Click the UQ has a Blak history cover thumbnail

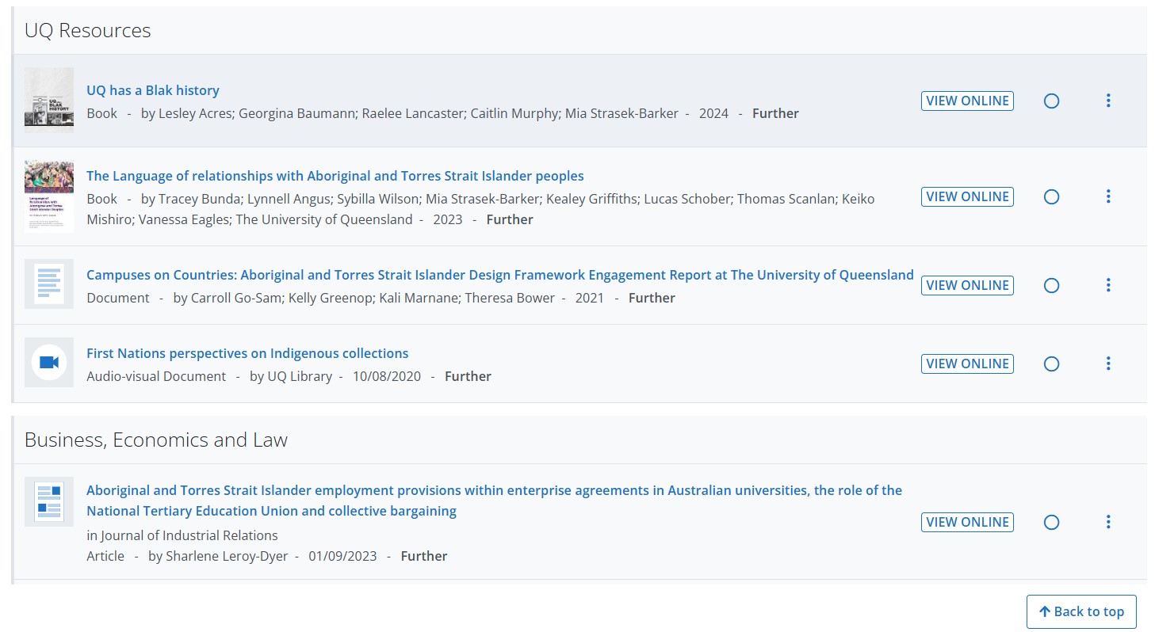click(x=48, y=98)
